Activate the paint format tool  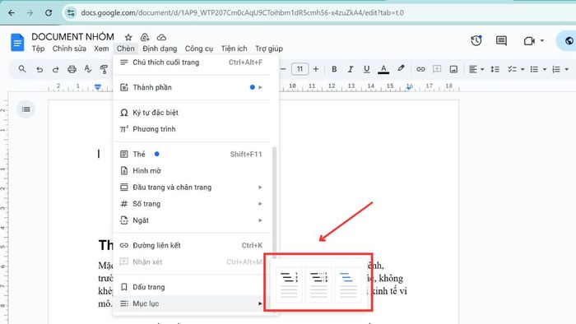tap(104, 69)
